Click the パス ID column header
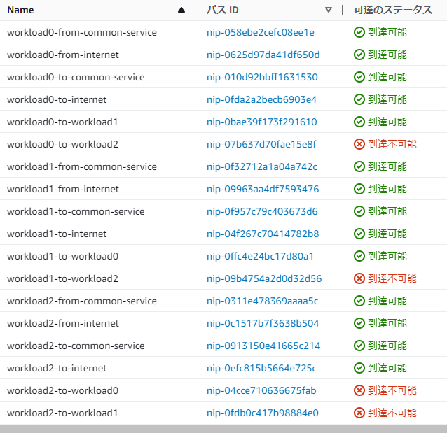Viewport: 447px width, 433px height. pos(223,10)
